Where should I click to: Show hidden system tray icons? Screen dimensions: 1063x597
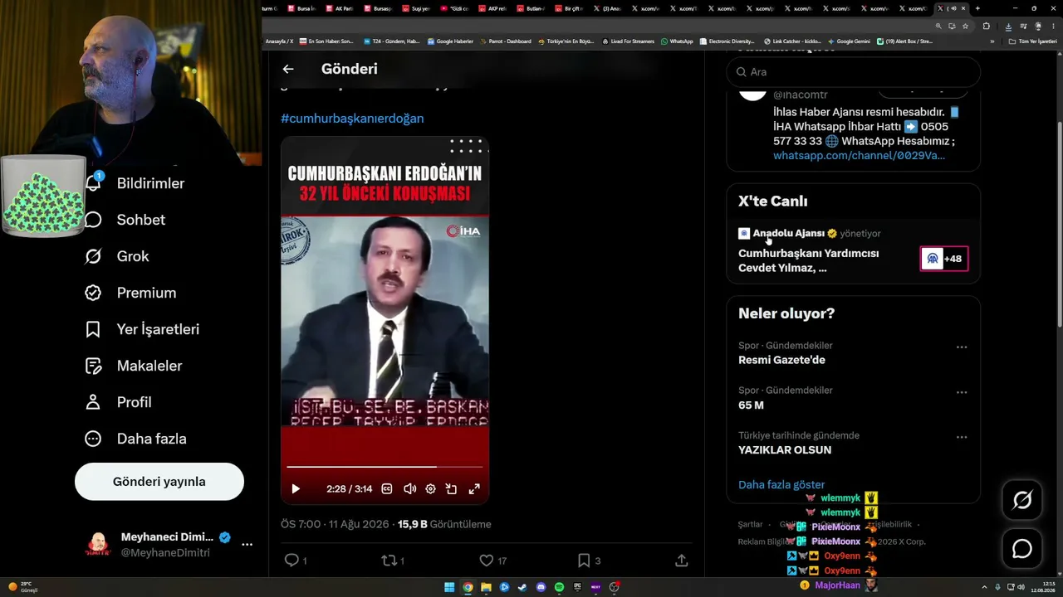click(x=984, y=587)
